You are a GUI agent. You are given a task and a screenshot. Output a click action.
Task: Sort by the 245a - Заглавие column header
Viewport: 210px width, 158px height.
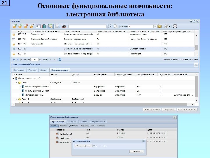80,31
